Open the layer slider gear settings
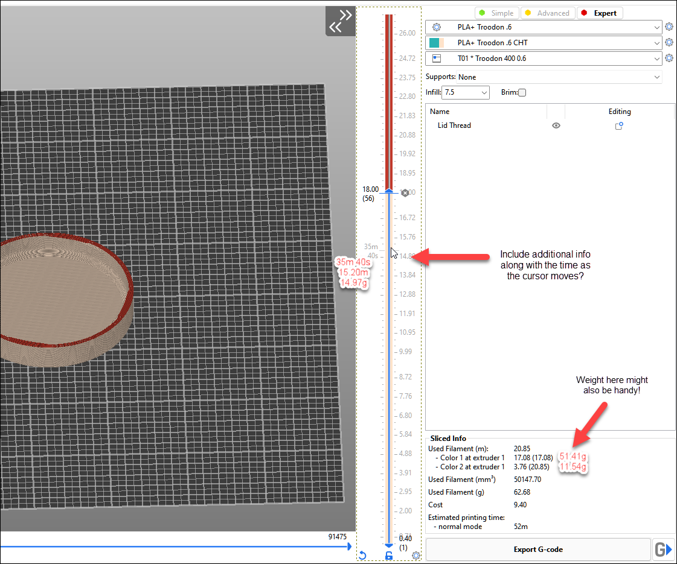 416,556
